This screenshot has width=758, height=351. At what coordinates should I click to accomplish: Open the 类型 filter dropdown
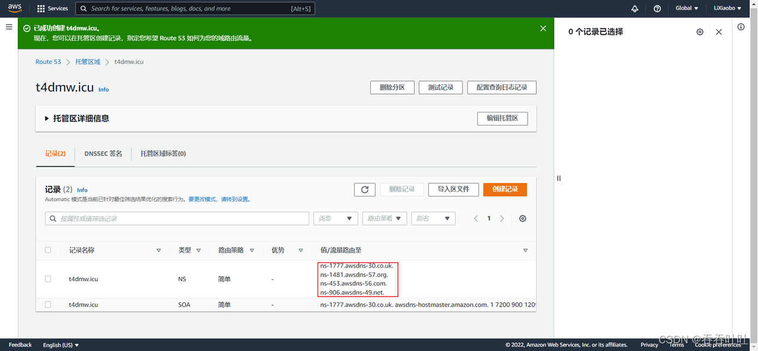click(336, 218)
